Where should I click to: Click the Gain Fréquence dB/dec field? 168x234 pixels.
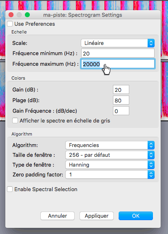point(121,111)
